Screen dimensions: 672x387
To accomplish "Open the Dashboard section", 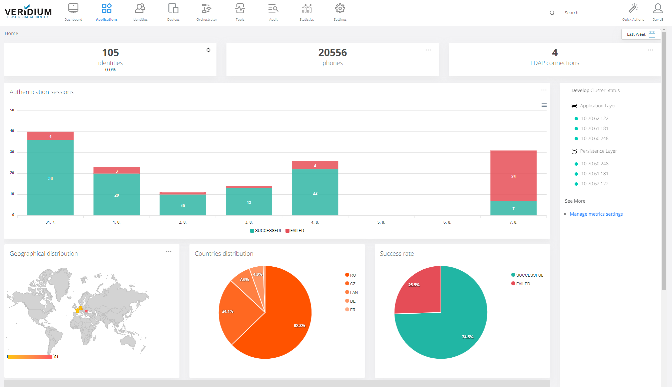I will pyautogui.click(x=73, y=12).
